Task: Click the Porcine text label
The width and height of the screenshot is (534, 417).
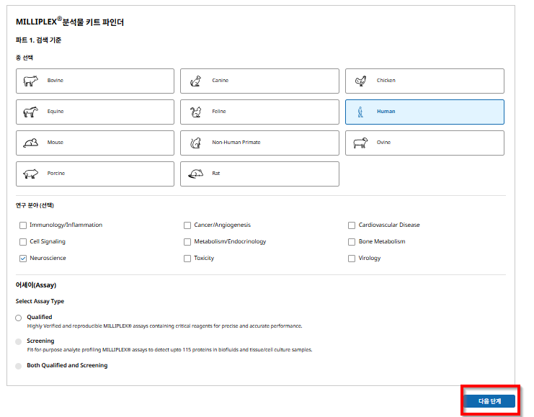Action: tap(56, 174)
